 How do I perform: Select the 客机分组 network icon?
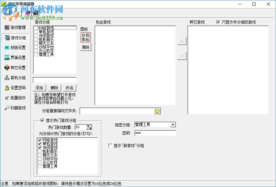pyautogui.click(x=7, y=78)
